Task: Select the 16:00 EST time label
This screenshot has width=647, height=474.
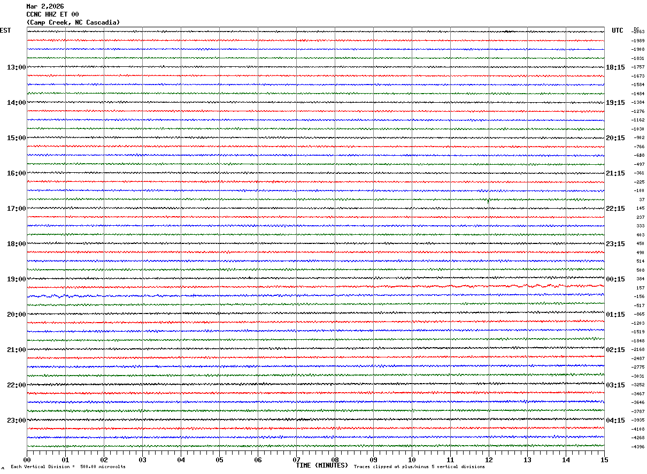Action: [17, 173]
